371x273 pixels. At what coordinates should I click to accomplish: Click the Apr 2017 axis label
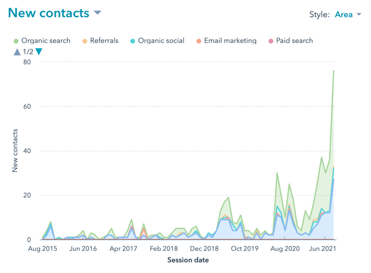[x=123, y=249]
